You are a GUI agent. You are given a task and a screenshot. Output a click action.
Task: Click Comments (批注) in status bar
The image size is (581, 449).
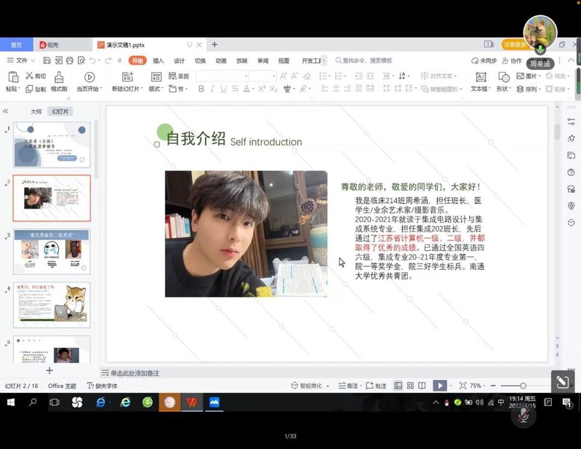tap(376, 386)
